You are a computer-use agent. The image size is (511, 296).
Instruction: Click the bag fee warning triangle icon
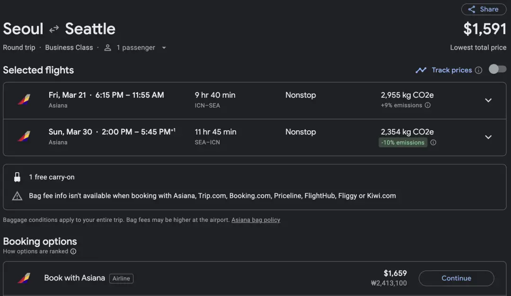18,196
